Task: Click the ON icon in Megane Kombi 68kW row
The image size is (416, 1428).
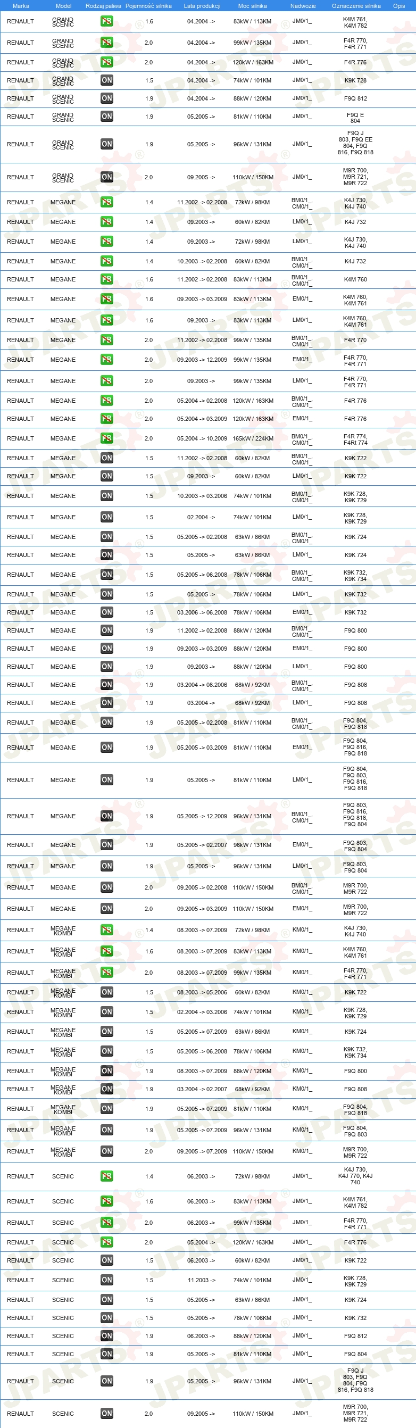Action: 107,1089
